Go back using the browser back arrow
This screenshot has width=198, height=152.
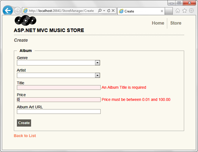pos(8,10)
